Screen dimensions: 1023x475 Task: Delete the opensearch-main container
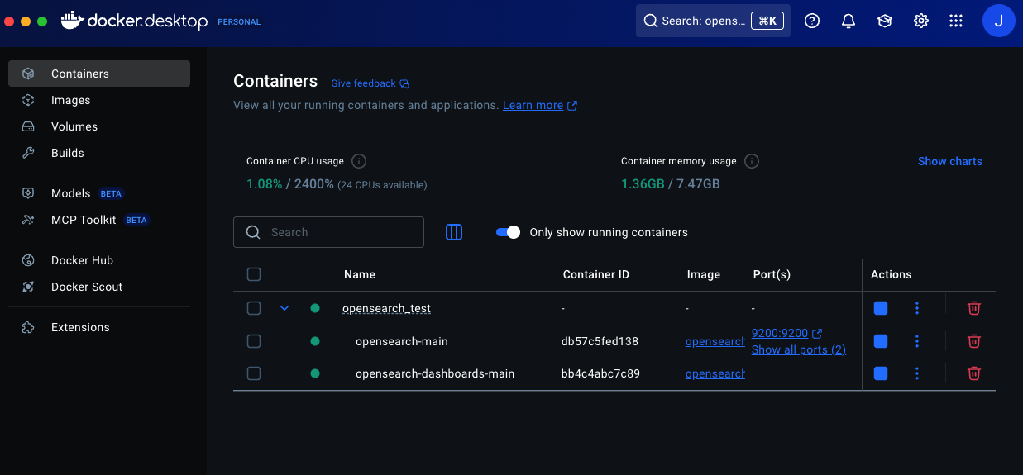(x=974, y=341)
